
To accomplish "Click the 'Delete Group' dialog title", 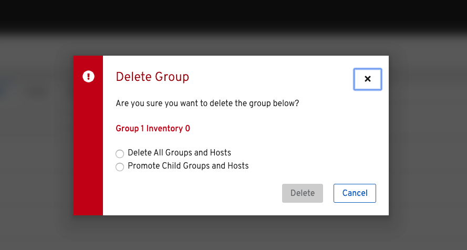I will pos(152,77).
